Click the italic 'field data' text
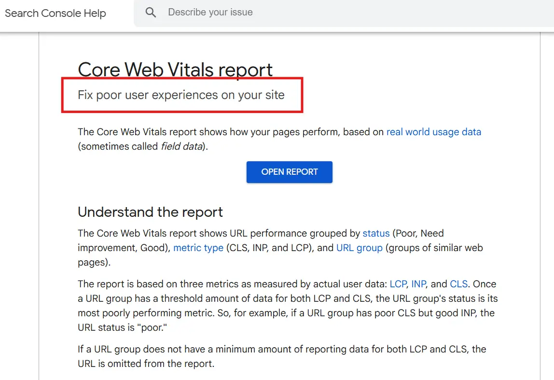The height and width of the screenshot is (380, 554). click(x=182, y=146)
